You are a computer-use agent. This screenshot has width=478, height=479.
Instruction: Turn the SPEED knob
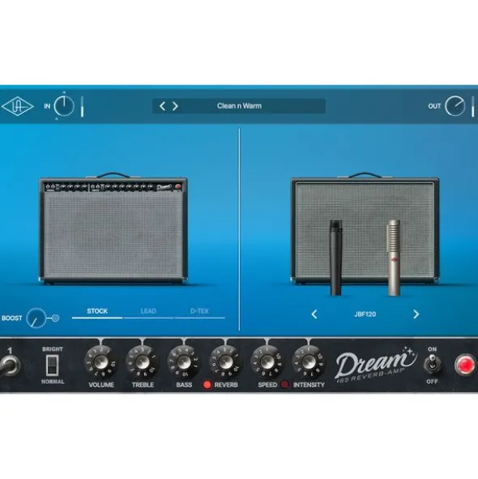pyautogui.click(x=267, y=362)
